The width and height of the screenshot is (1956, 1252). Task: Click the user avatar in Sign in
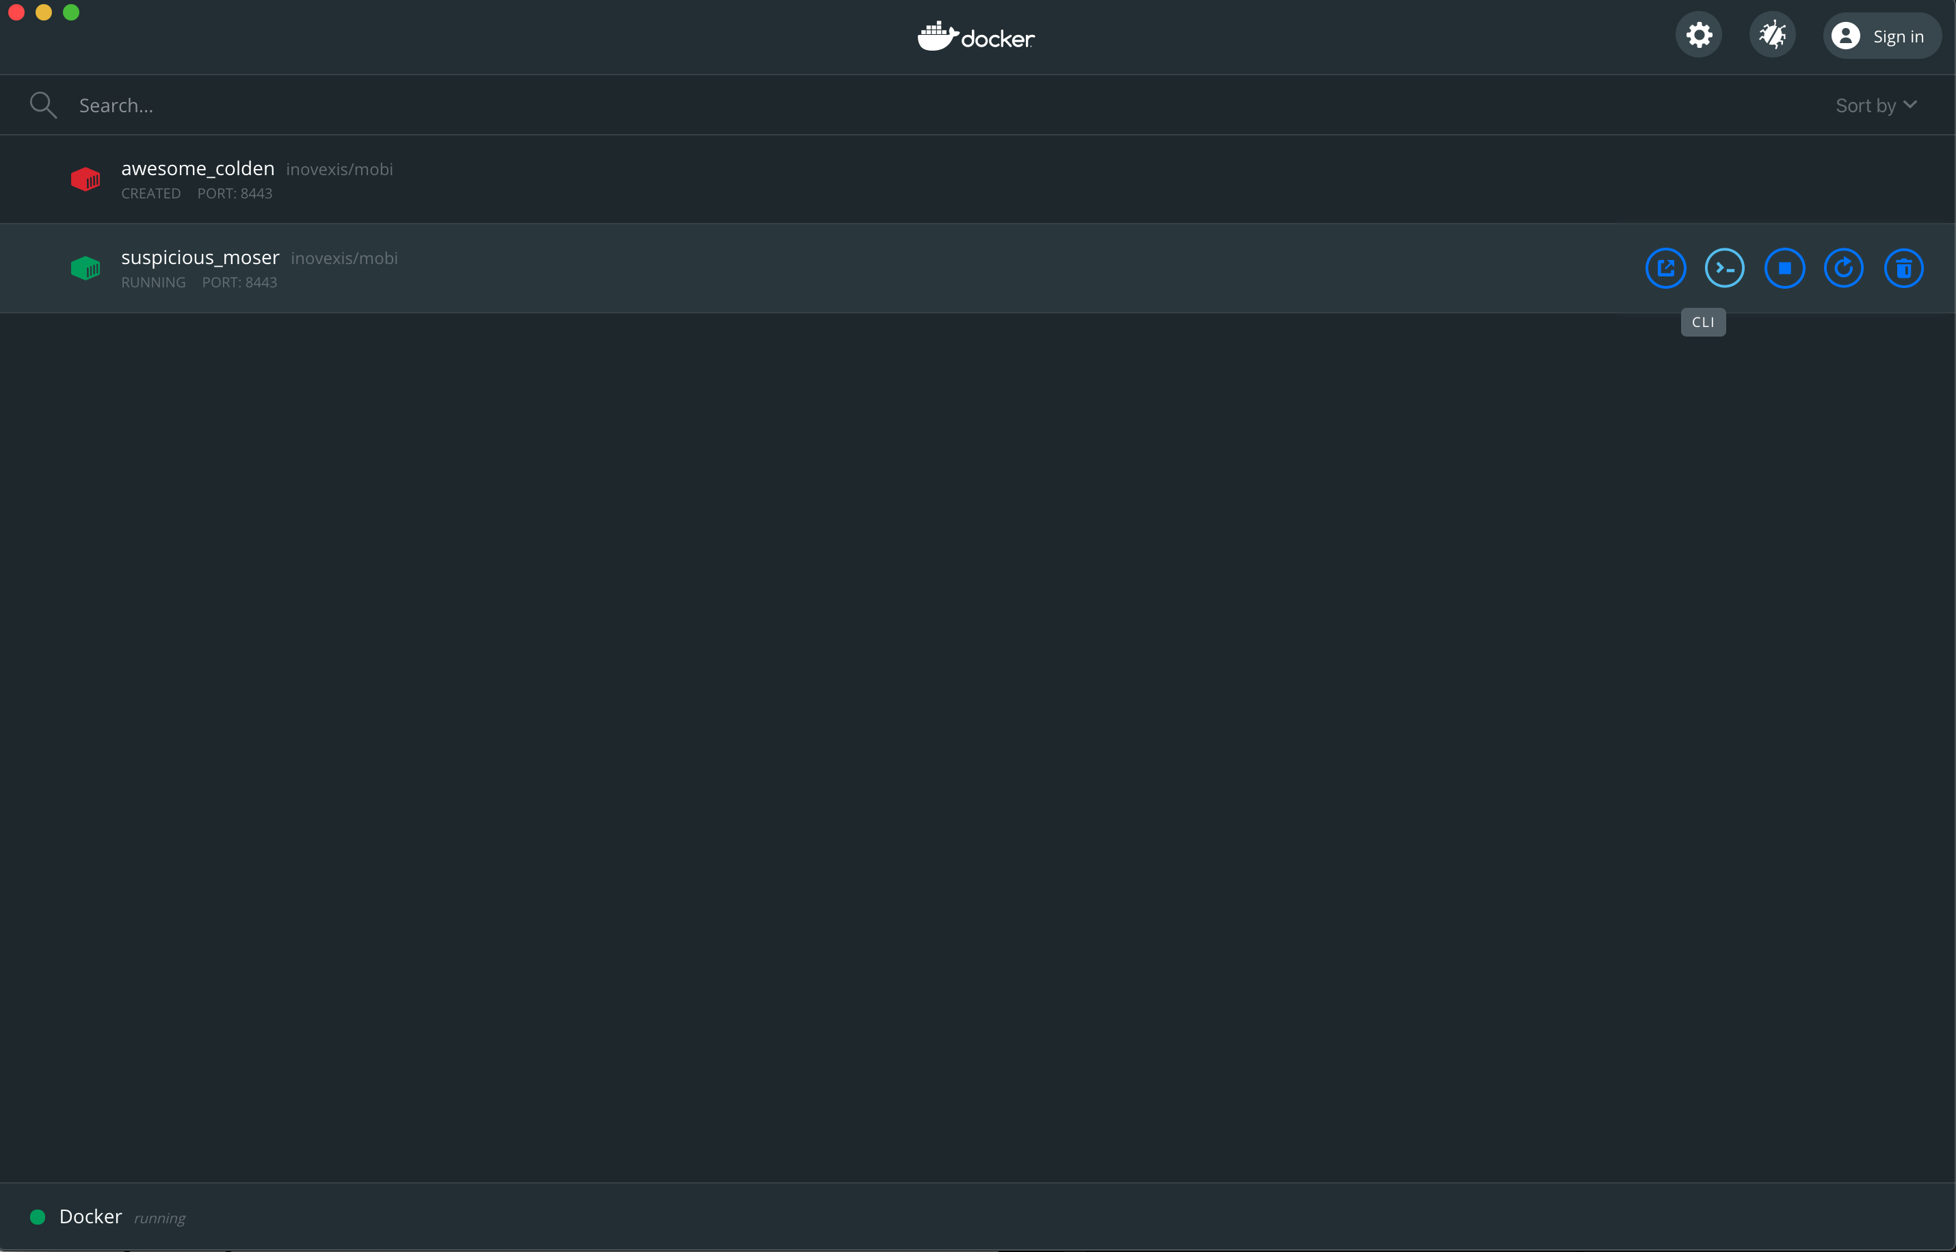pos(1847,35)
